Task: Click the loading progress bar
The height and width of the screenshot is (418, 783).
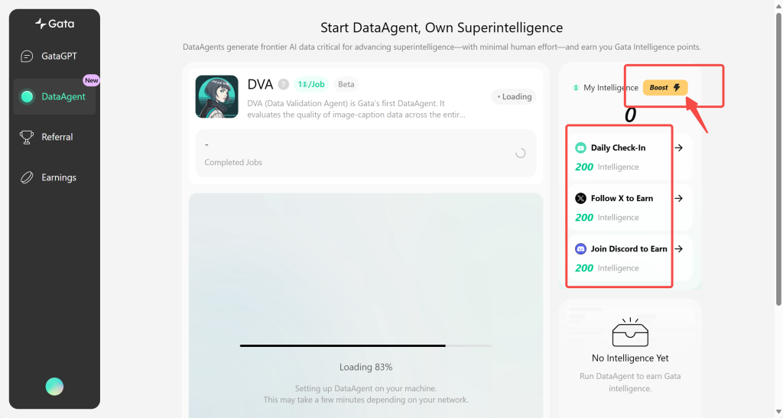Action: coord(366,345)
